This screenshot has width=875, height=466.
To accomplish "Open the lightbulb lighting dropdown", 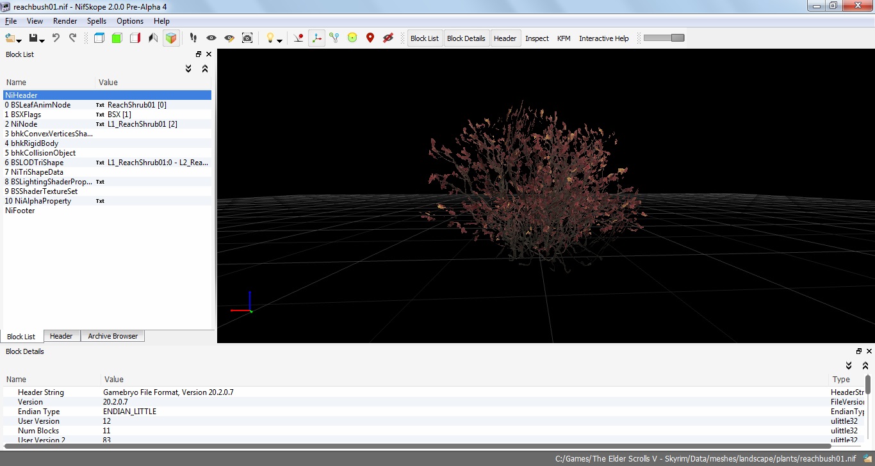I will tap(280, 40).
